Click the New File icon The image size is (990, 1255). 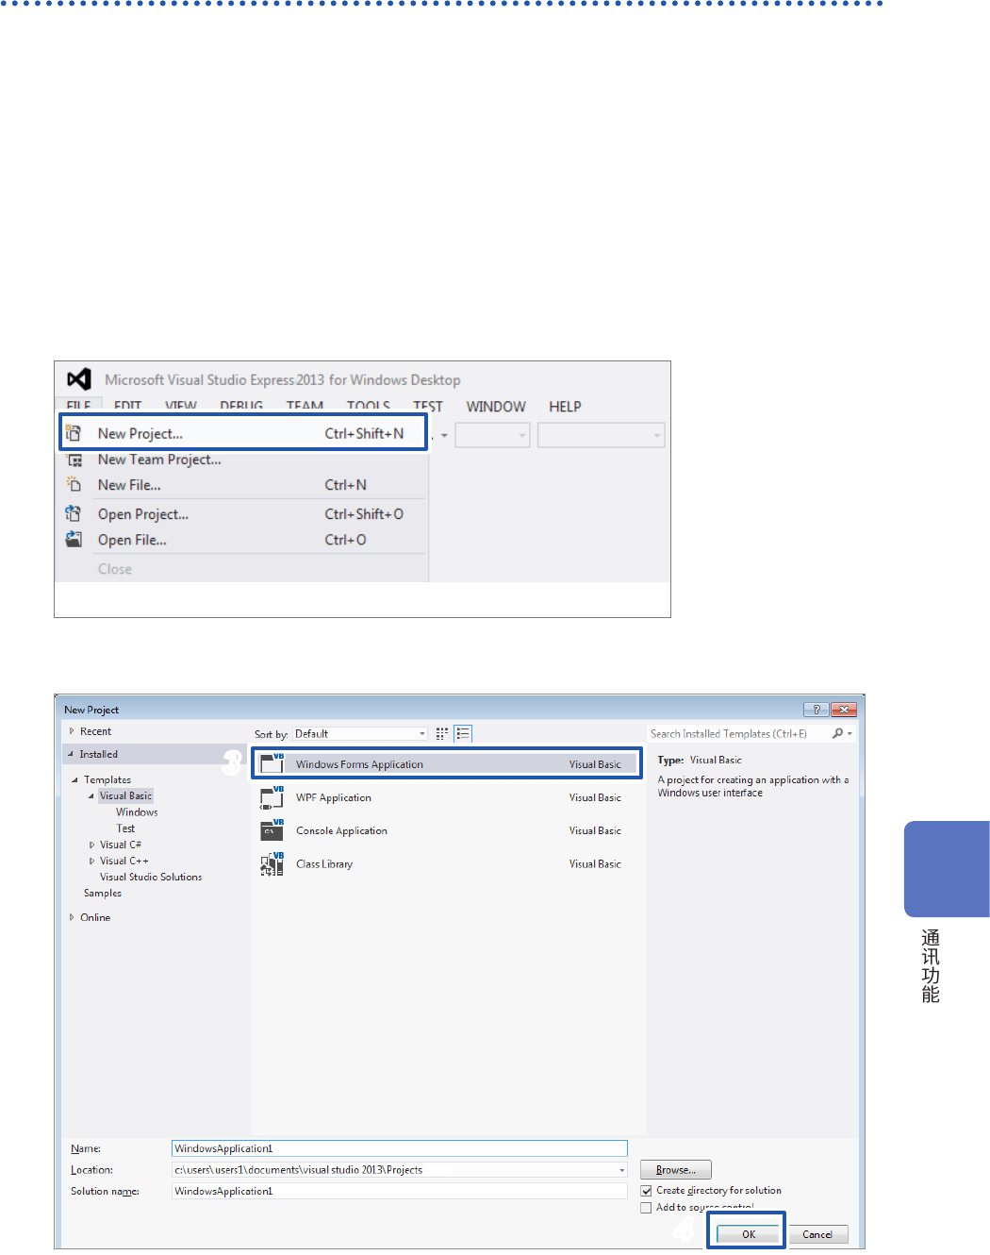[74, 484]
